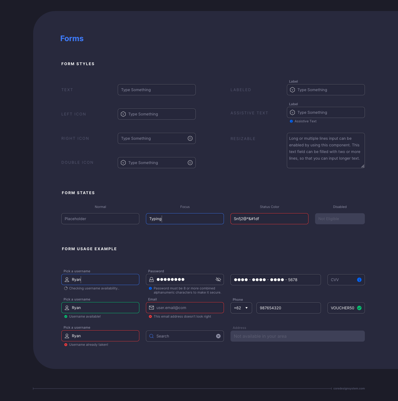Click the 'This email address doesn't look right' message
This screenshot has width=398, height=401.
tap(182, 316)
